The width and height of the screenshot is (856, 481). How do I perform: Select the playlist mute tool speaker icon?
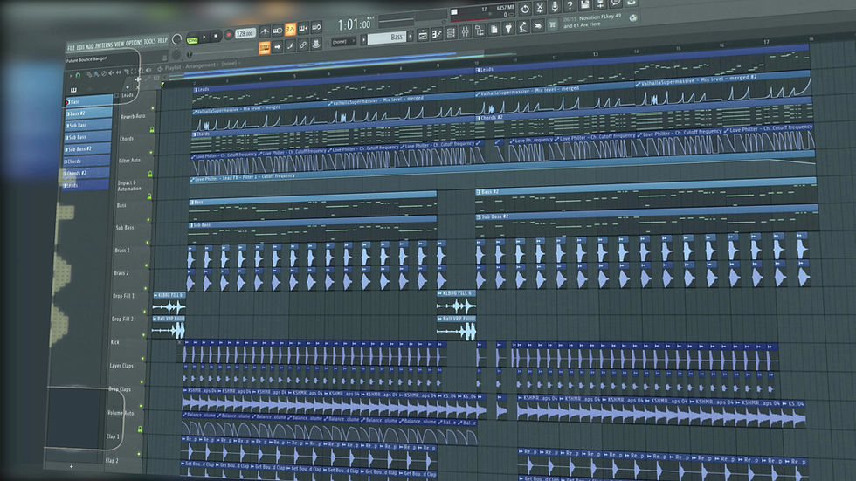pos(111,72)
